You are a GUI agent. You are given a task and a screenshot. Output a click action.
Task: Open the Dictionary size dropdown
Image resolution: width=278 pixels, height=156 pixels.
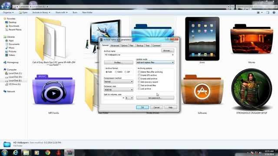pyautogui.click(x=119, y=90)
